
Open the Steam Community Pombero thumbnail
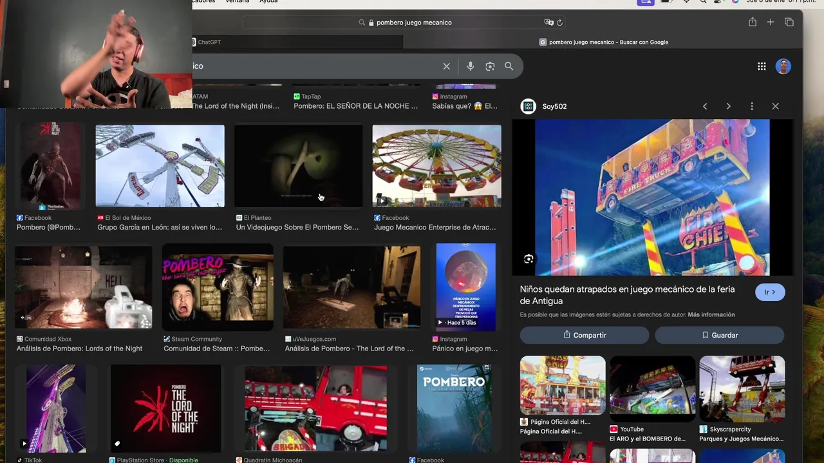pos(218,287)
